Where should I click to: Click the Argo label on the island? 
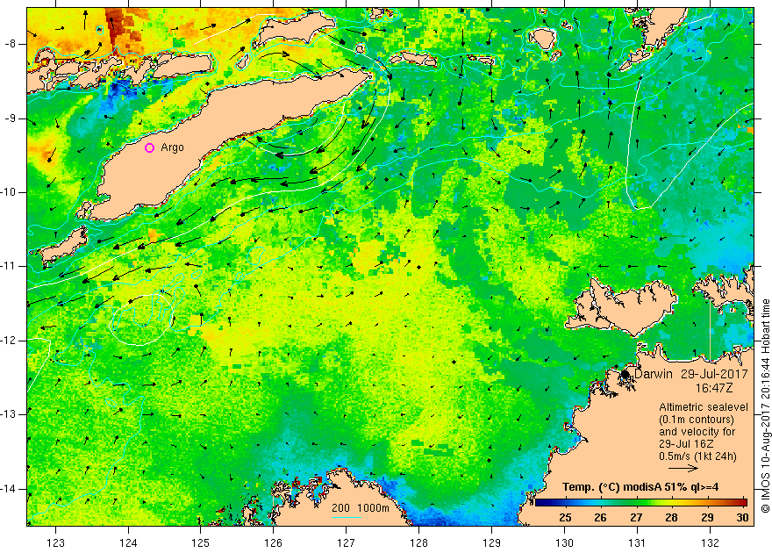tap(172, 147)
